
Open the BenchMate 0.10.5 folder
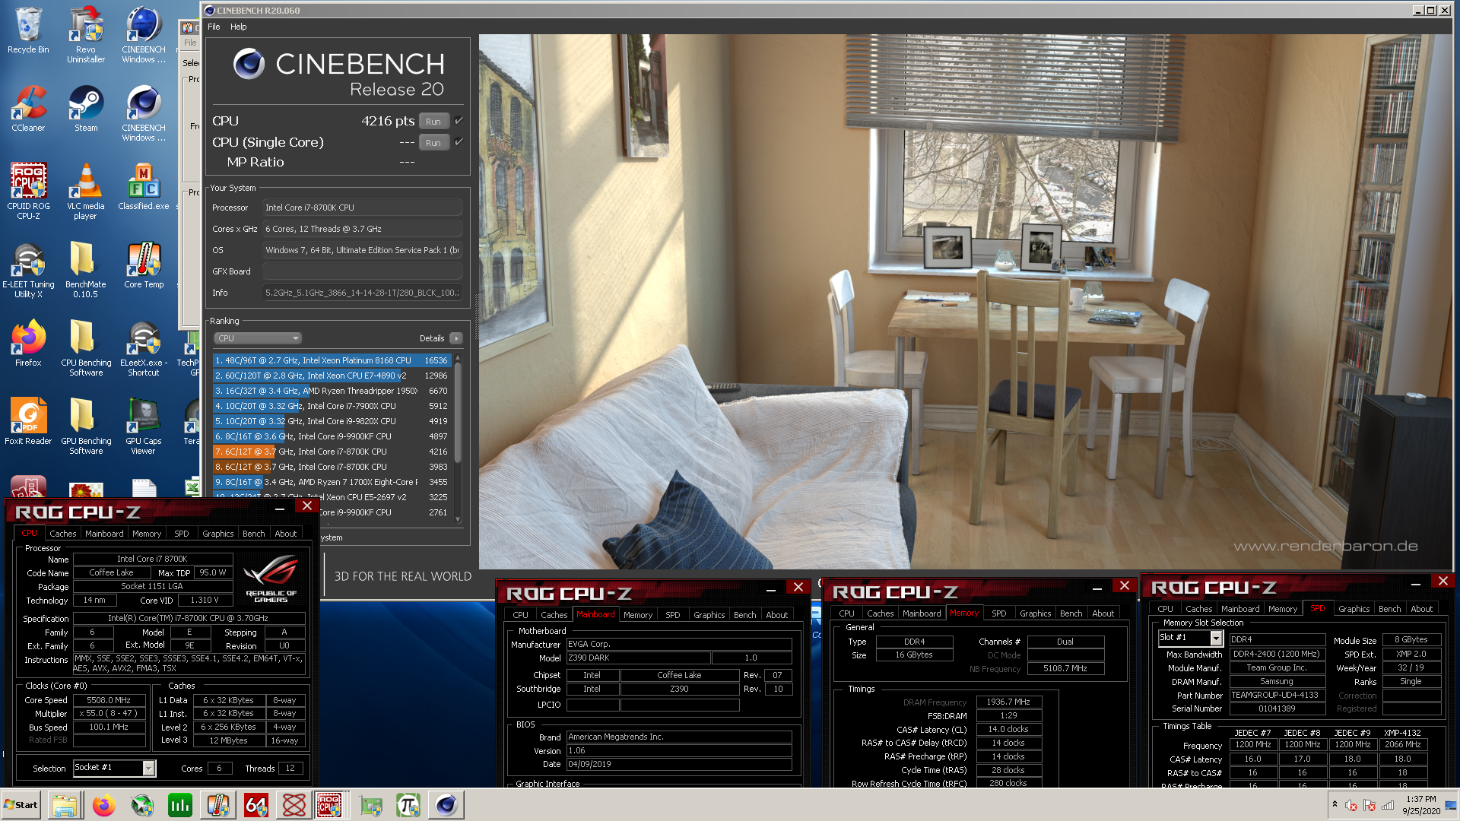point(86,270)
